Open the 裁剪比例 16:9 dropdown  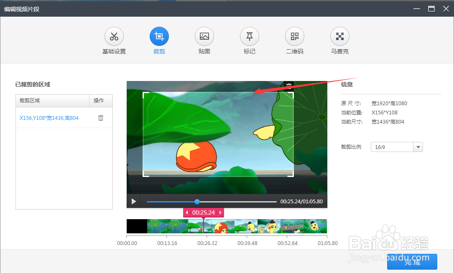pyautogui.click(x=397, y=147)
